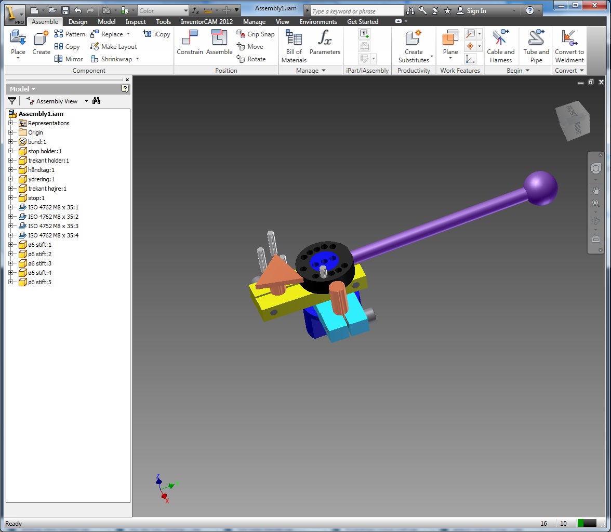Image resolution: width=611 pixels, height=532 pixels.
Task: Open the Model browser title dropdown
Action: point(33,89)
